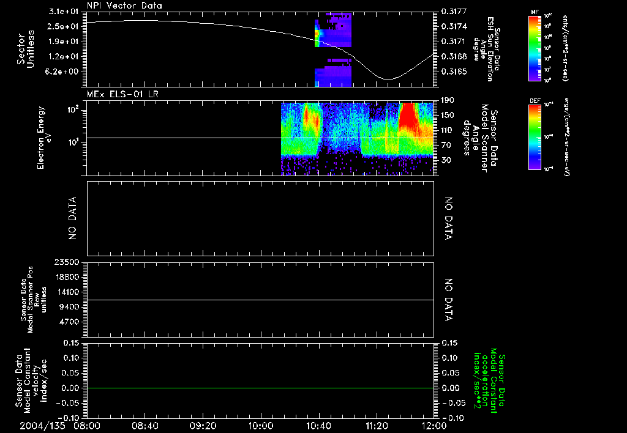Viewport: 627px width, 433px height.
Task: Click the white line in Scanner Pos panel
Action: coord(260,300)
